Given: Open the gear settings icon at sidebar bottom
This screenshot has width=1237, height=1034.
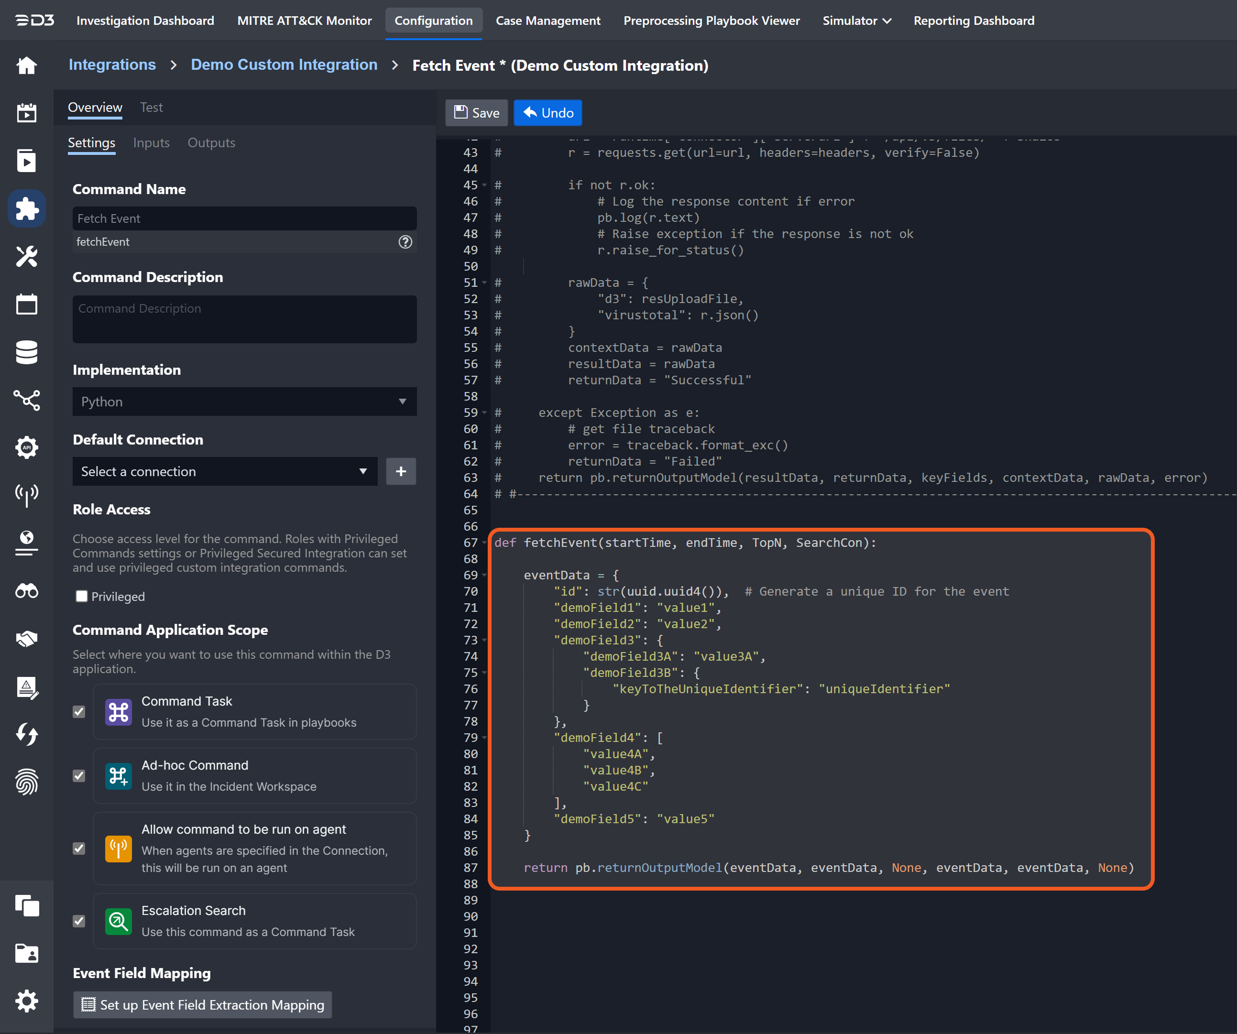Looking at the screenshot, I should click(26, 1001).
